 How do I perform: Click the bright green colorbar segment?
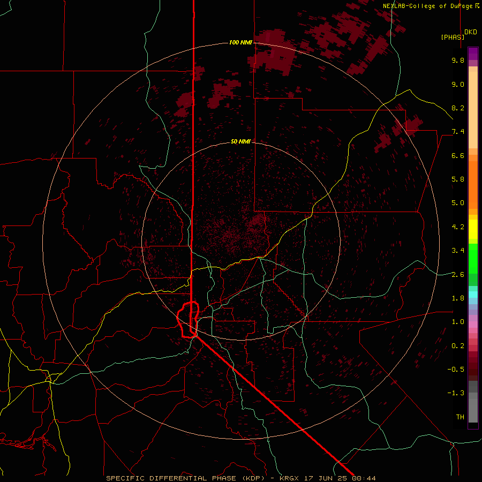pyautogui.click(x=473, y=258)
